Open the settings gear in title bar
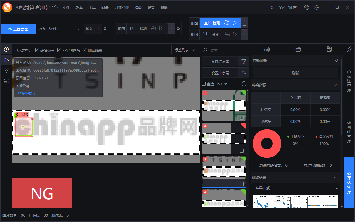 tap(317, 7)
